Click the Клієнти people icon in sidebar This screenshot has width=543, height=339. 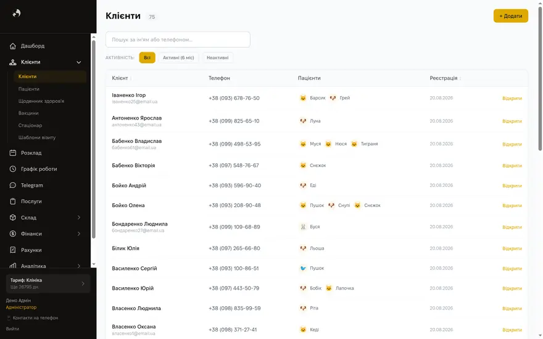[13, 62]
